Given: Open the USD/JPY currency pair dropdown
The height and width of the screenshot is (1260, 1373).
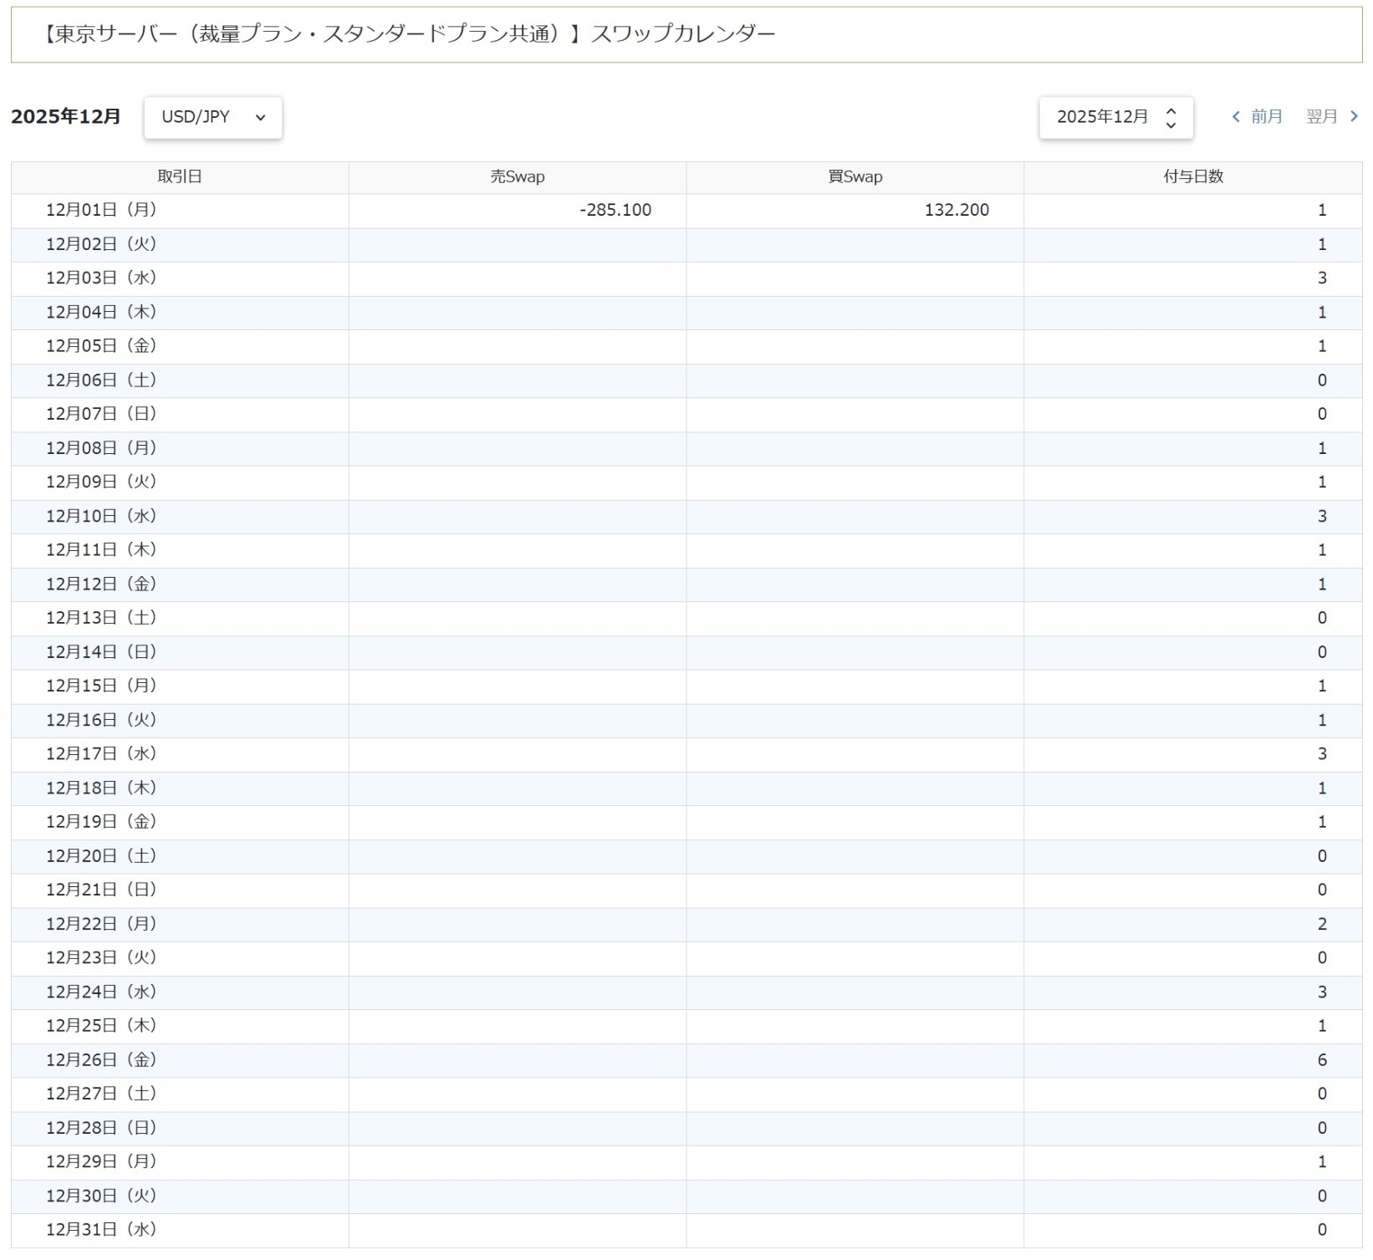Looking at the screenshot, I should tap(213, 117).
